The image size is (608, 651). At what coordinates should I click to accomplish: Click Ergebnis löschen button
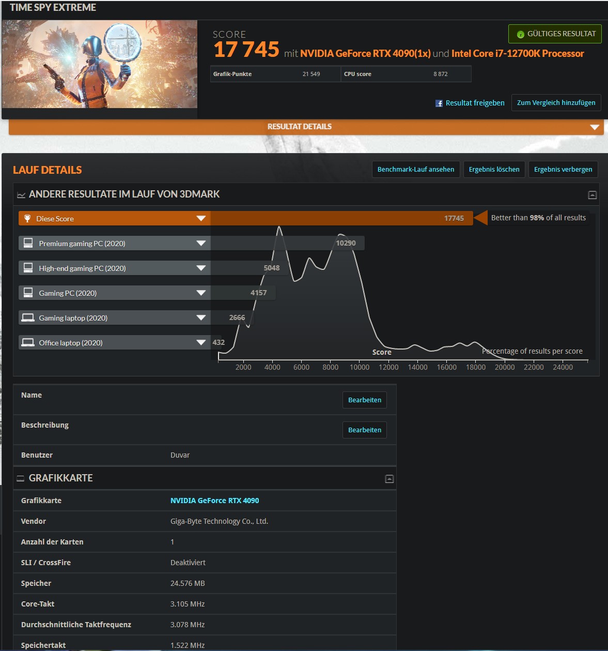494,170
